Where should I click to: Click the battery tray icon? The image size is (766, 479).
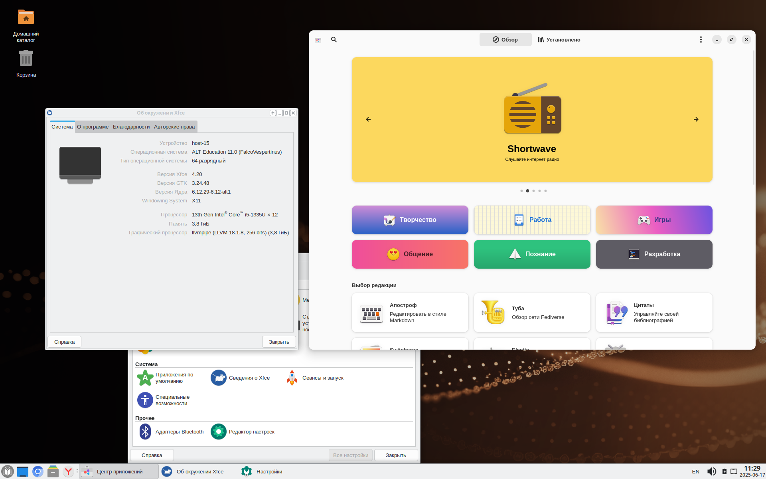pos(724,471)
